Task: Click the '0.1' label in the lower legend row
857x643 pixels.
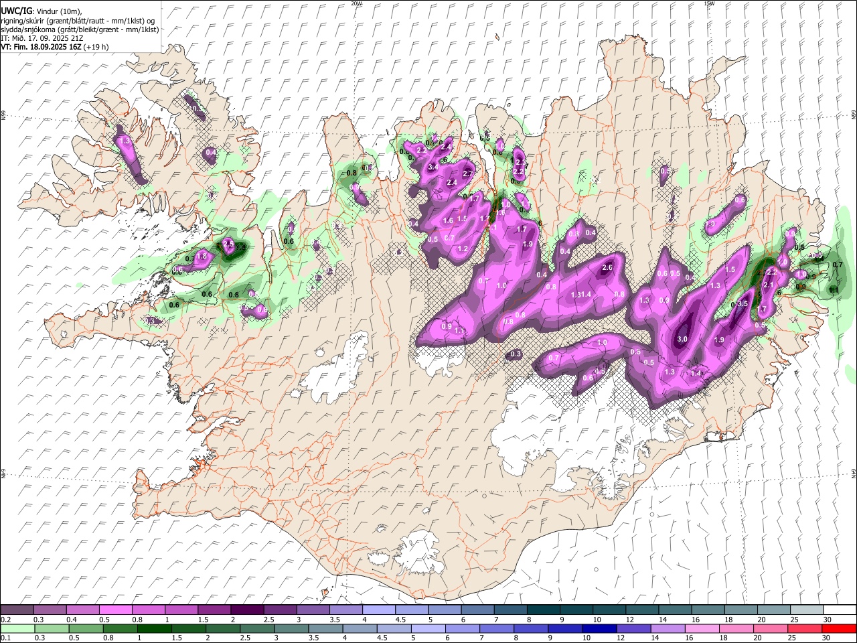Action: pos(5,638)
